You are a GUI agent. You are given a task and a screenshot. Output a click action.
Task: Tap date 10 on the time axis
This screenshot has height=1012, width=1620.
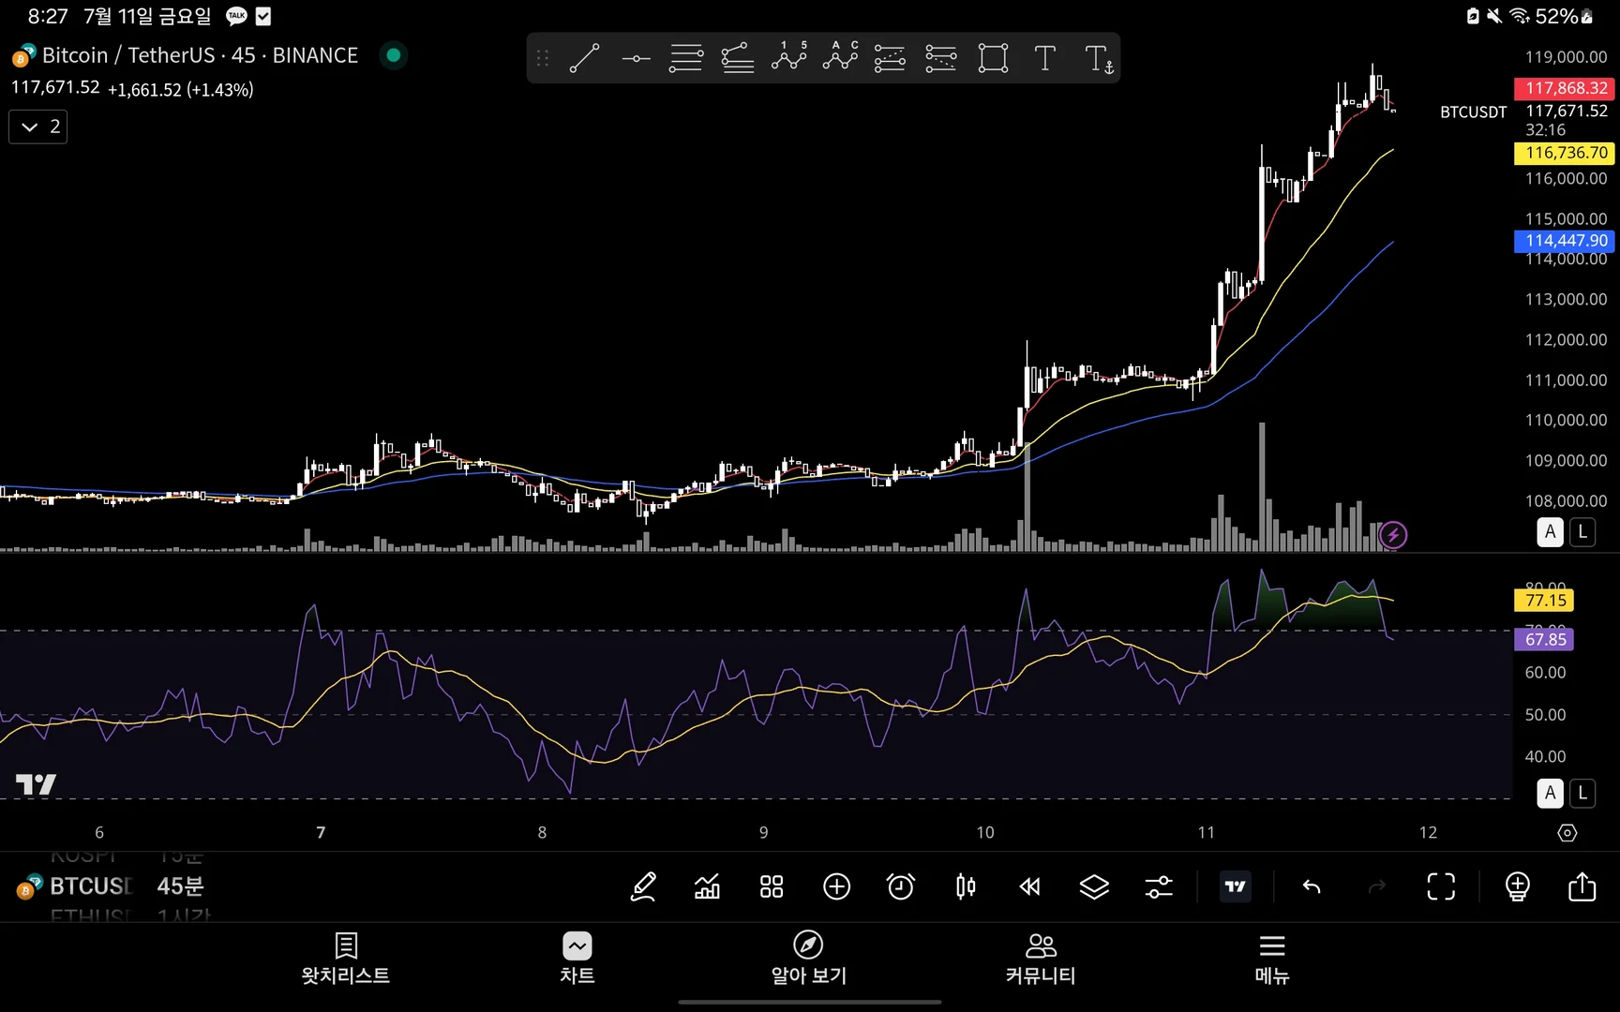click(x=984, y=832)
